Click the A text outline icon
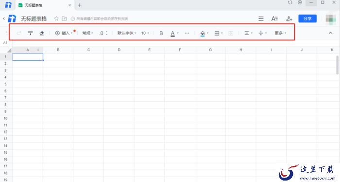This screenshot has width=340, height=182. click(x=274, y=18)
